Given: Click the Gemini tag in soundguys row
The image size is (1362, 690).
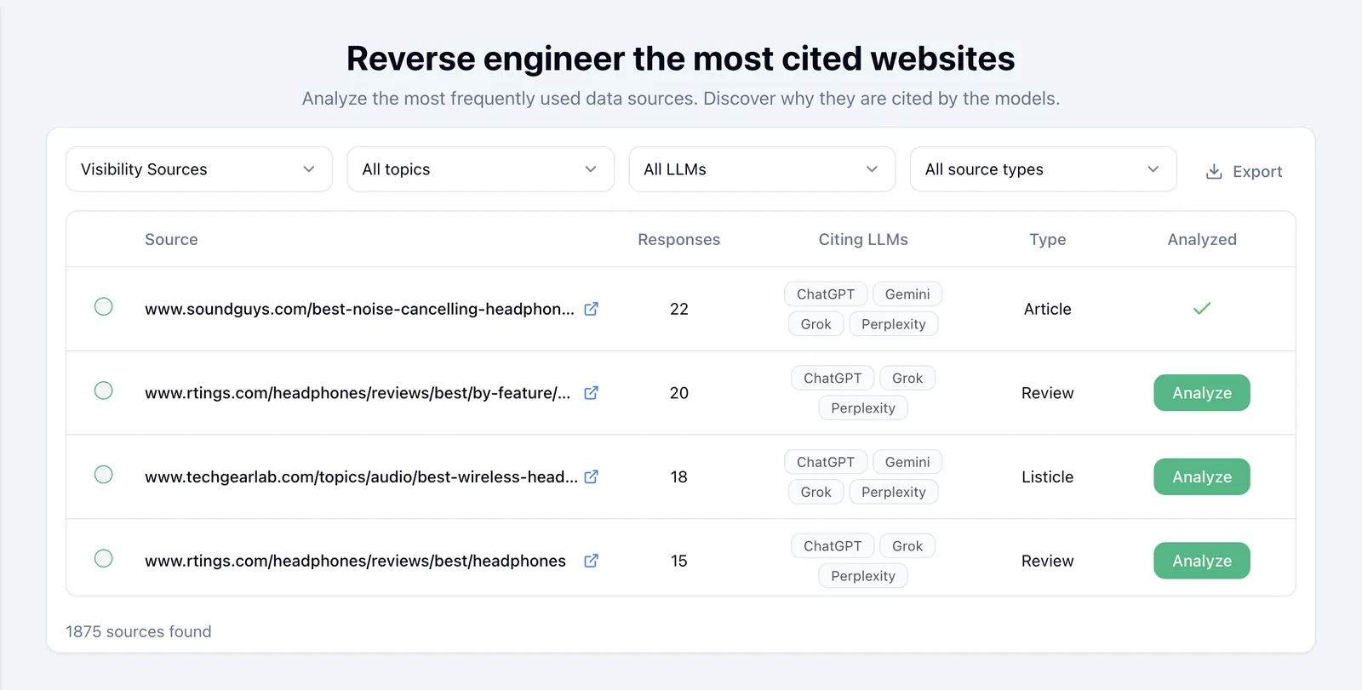Looking at the screenshot, I should coord(907,294).
